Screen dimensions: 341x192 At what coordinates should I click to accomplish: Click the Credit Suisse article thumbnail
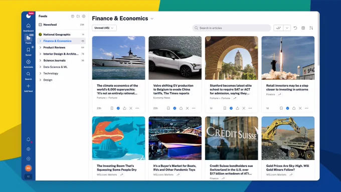click(231, 138)
